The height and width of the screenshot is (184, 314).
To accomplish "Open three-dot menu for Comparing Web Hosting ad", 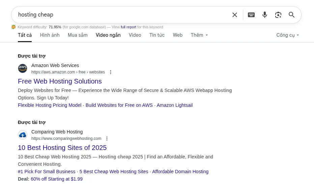I will coord(107,139).
